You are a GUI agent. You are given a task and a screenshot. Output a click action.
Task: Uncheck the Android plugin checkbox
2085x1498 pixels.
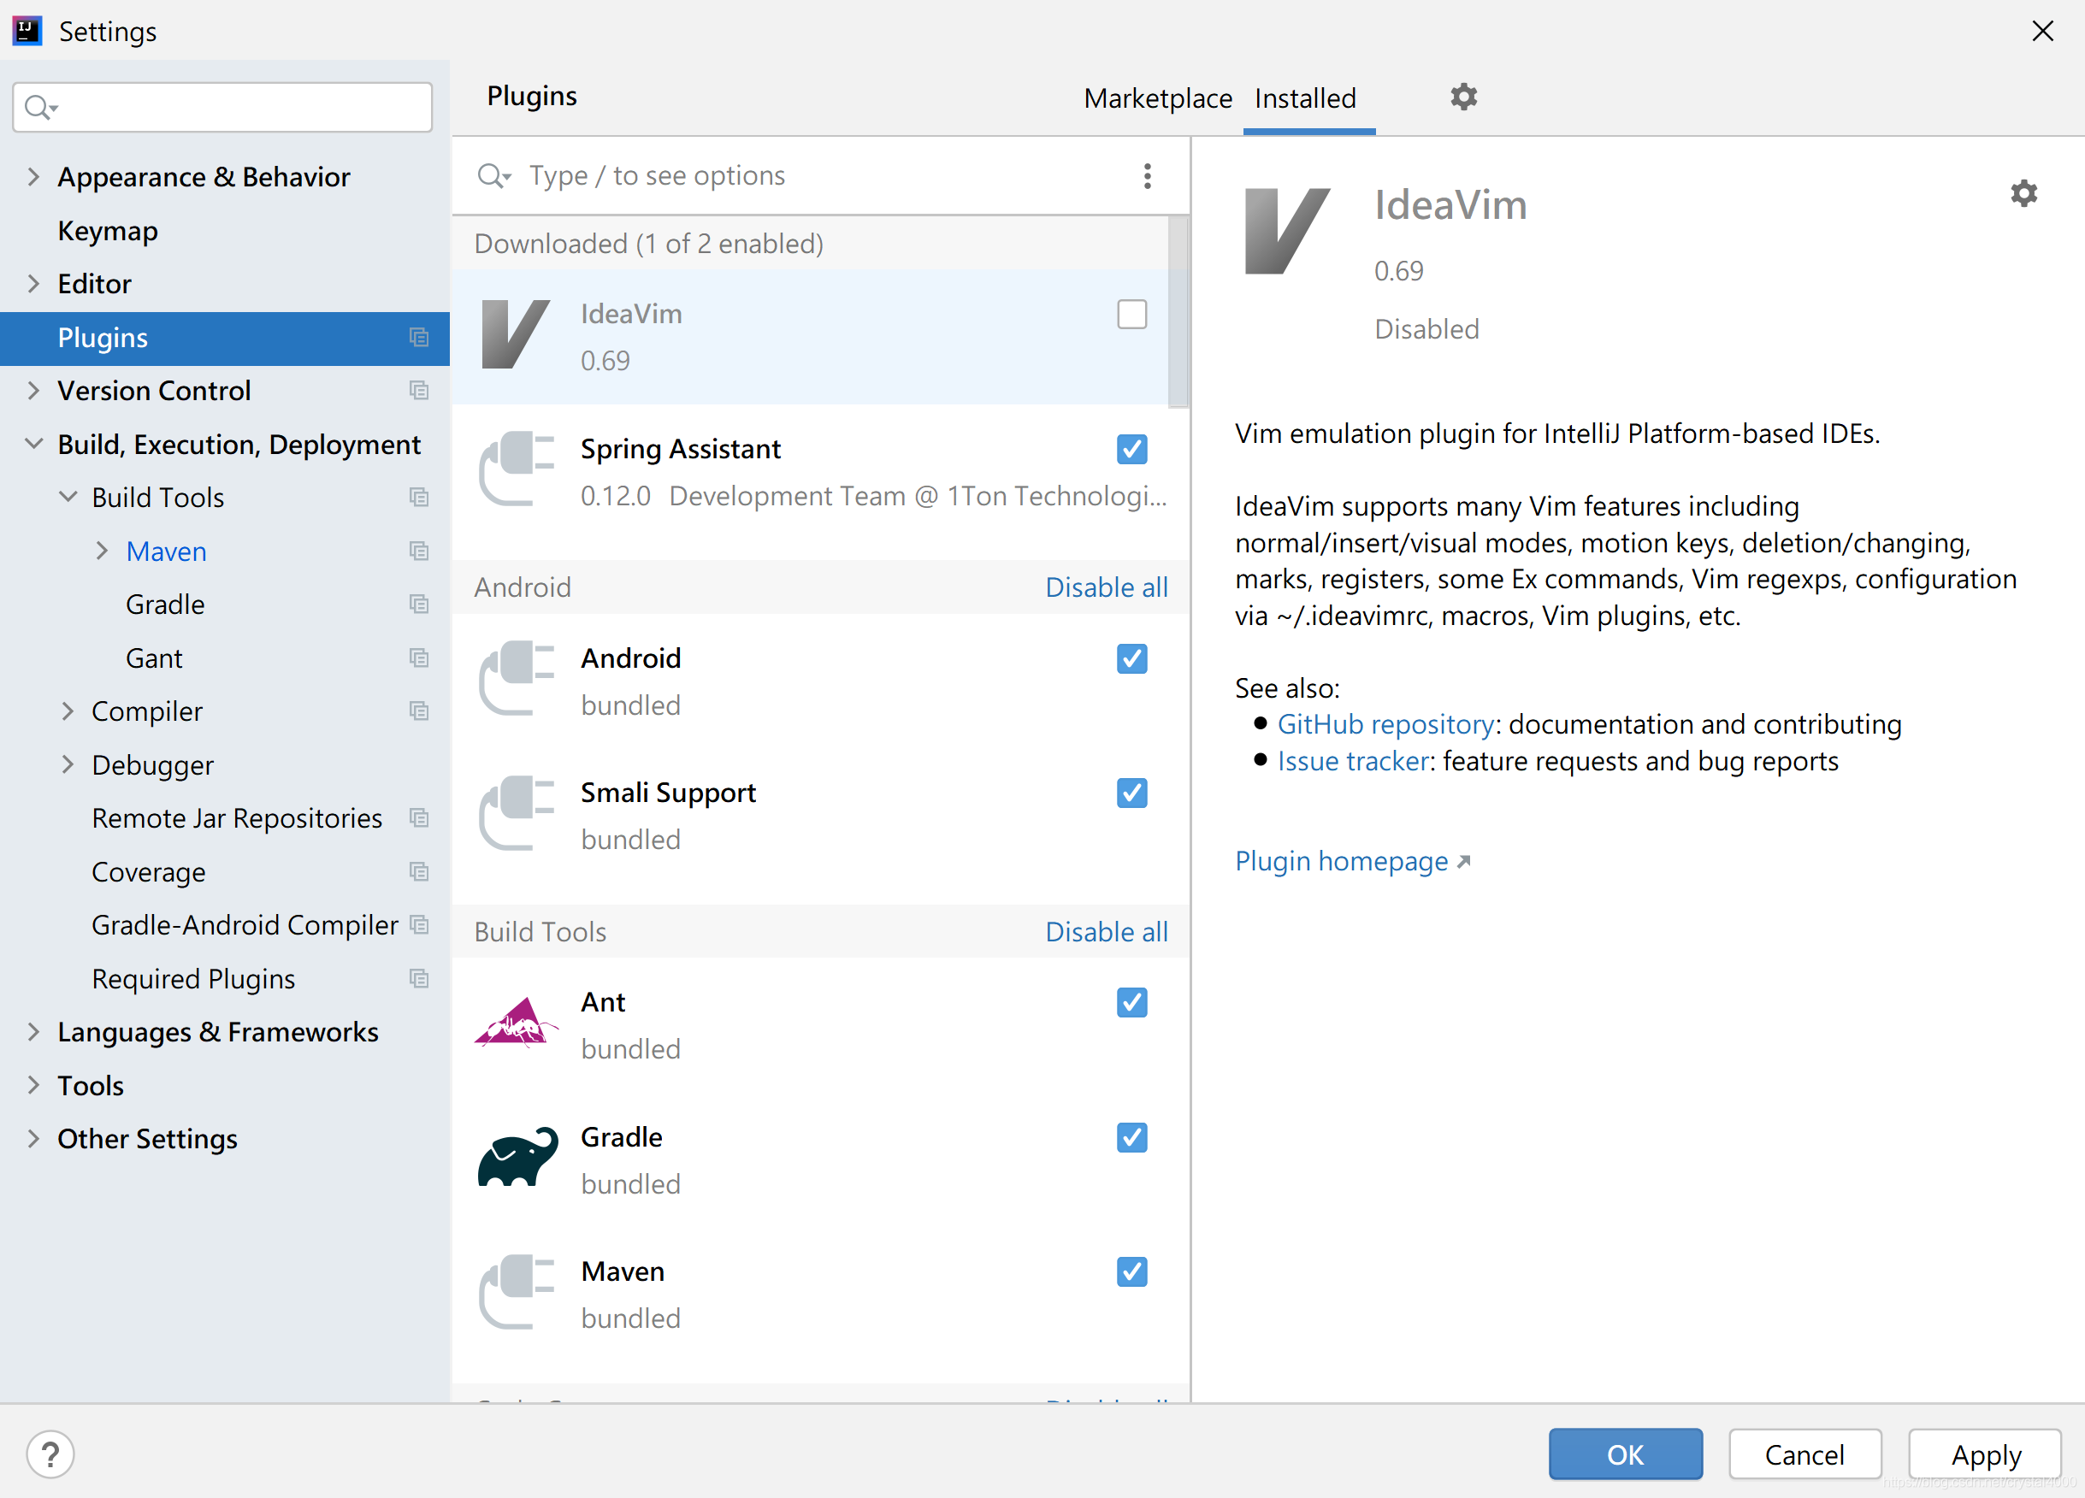(1131, 658)
